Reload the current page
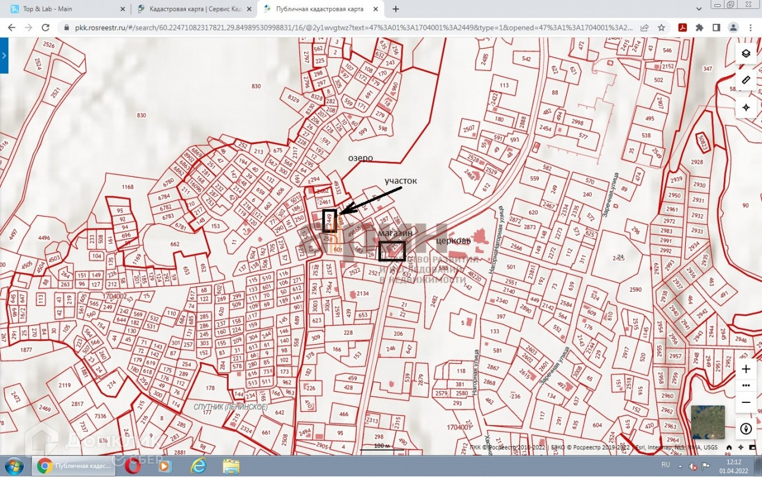Screen dimensions: 762x478 click(x=45, y=27)
